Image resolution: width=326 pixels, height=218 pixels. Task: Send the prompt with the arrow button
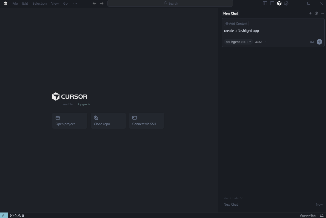[319, 42]
